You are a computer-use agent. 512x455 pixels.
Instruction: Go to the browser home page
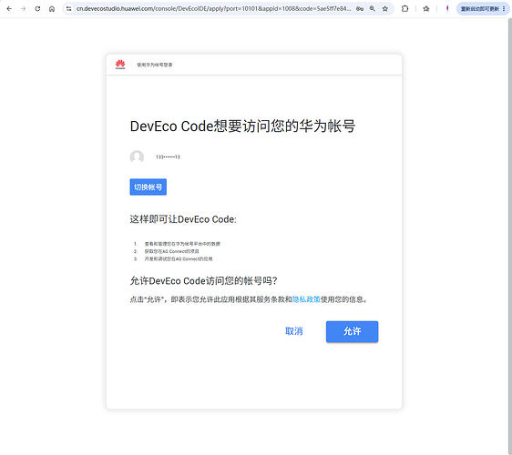click(52, 9)
